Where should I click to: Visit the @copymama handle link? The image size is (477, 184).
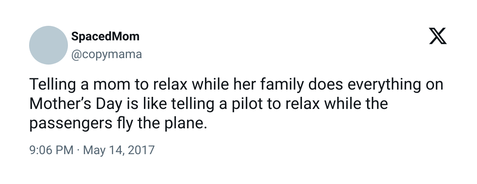point(106,54)
